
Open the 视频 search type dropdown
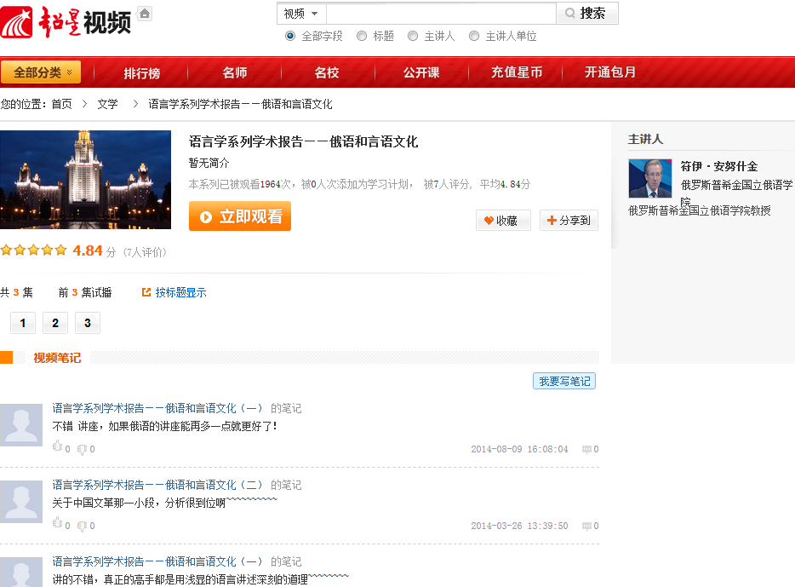301,14
